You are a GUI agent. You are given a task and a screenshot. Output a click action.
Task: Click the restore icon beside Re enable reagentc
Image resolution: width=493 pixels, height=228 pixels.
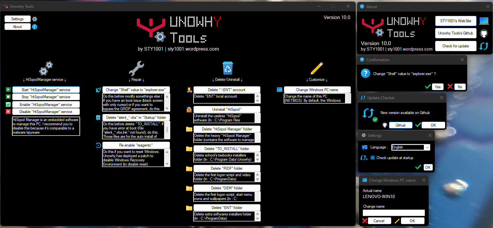[99, 145]
